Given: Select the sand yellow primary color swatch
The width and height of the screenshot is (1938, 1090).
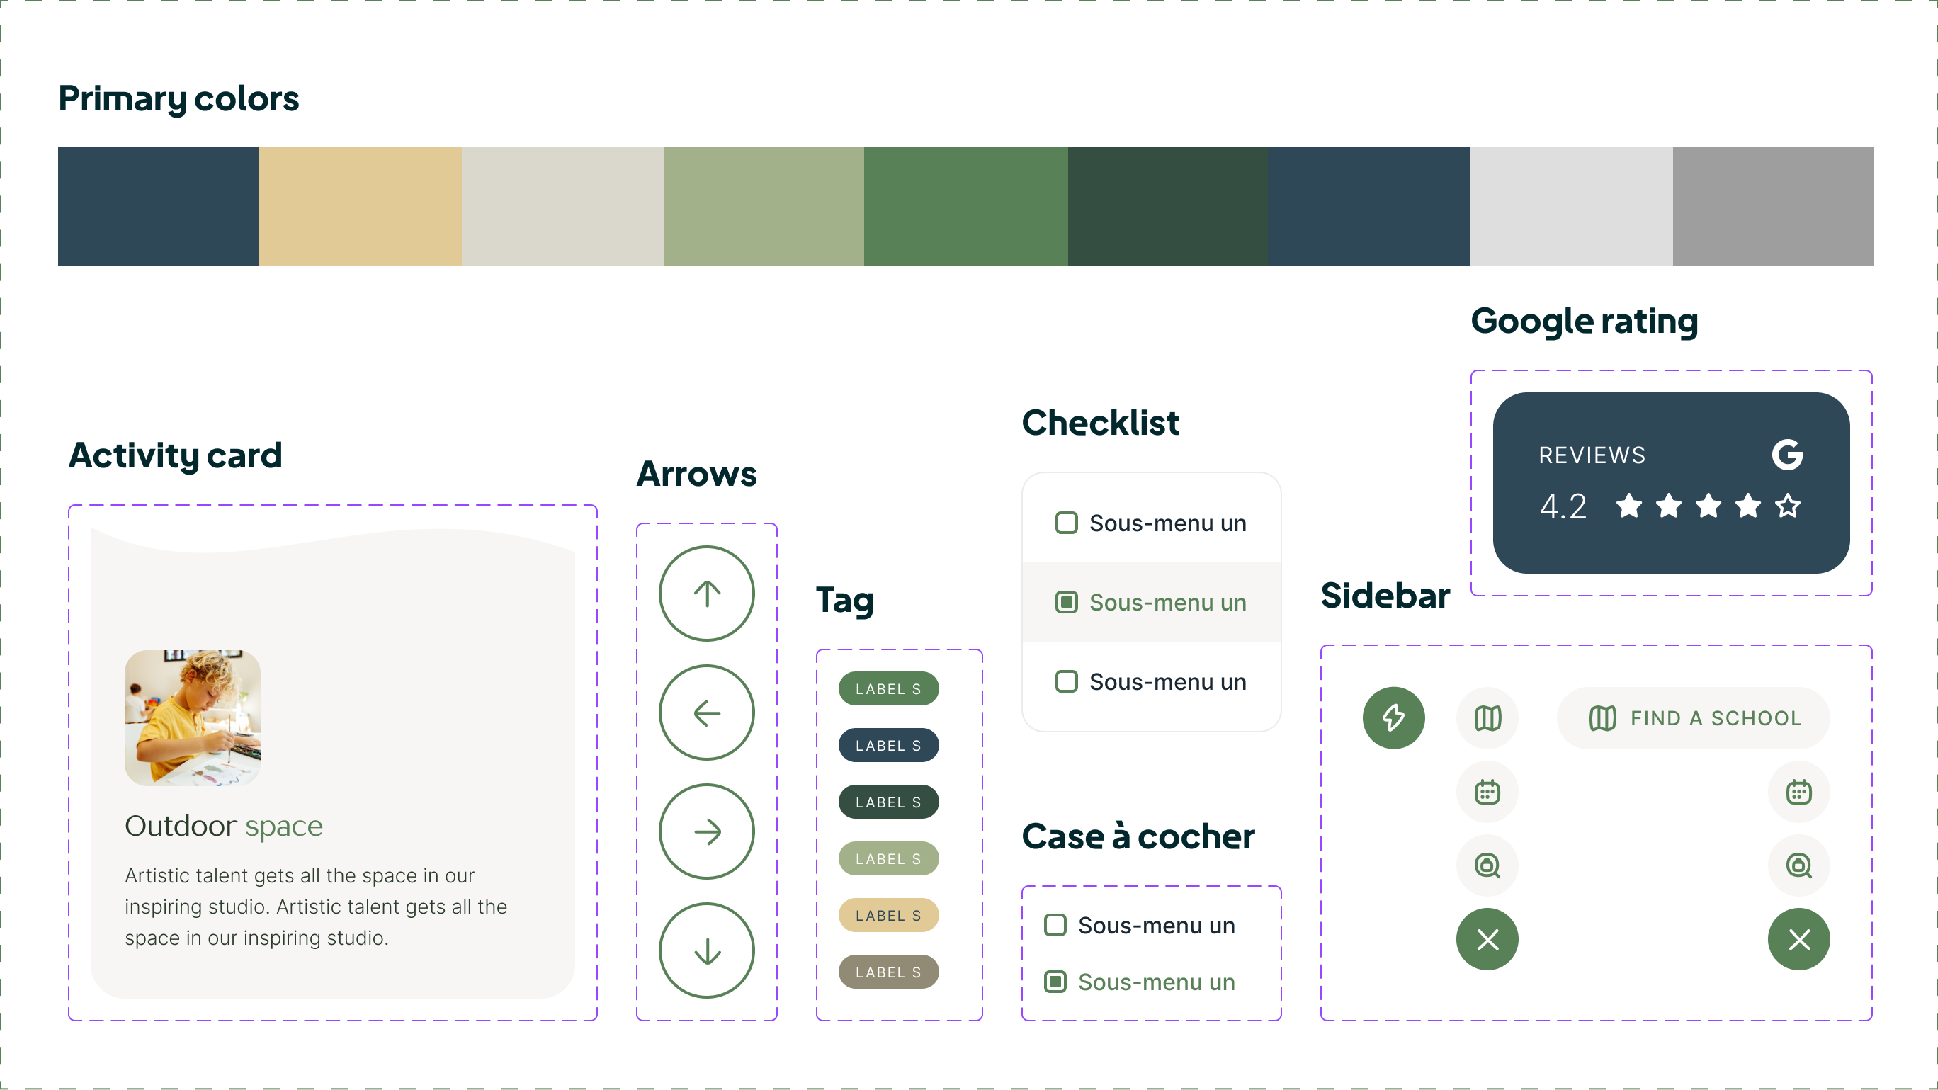Looking at the screenshot, I should (361, 207).
